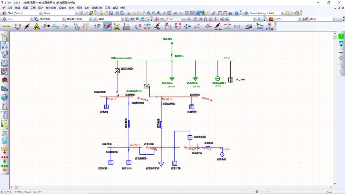Switch to Edit mode pencil
The image size is (345, 194).
click(5, 26)
